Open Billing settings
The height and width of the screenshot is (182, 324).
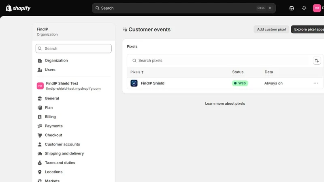[50, 117]
